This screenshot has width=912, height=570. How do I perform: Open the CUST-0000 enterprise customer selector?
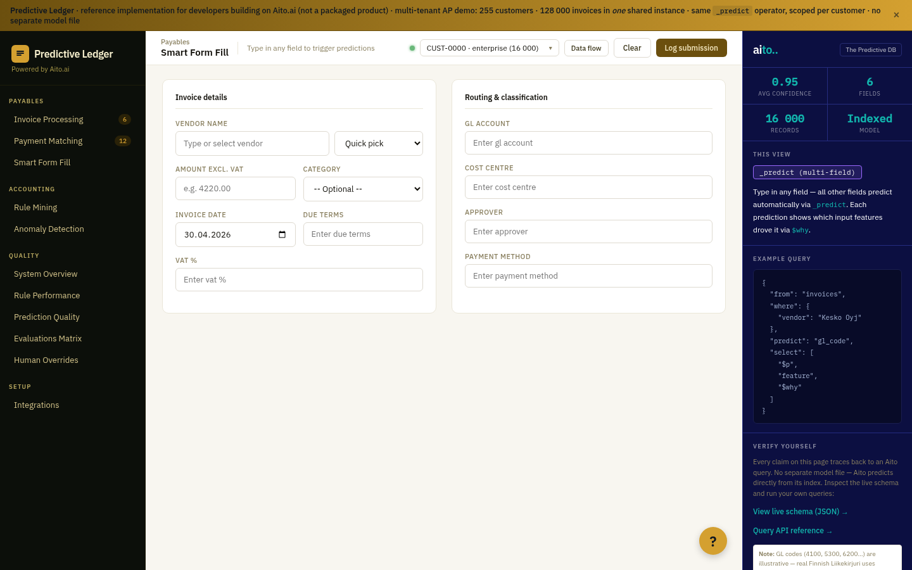click(490, 48)
